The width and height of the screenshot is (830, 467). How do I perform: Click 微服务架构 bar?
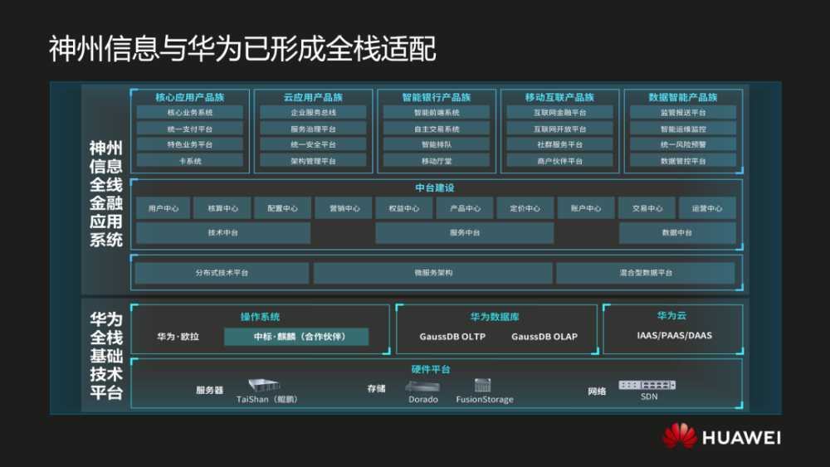click(433, 273)
